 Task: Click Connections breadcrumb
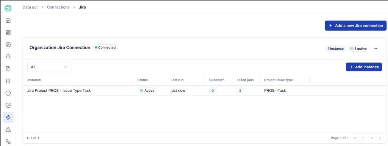pyautogui.click(x=58, y=7)
